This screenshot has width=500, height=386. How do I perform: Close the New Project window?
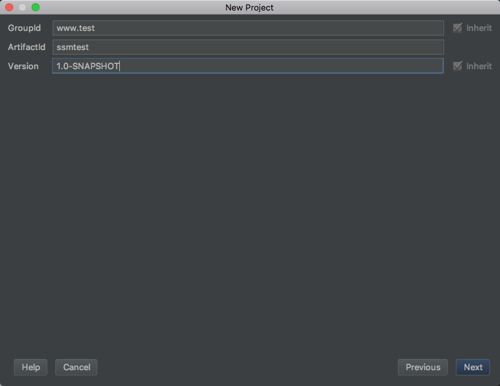[9, 7]
